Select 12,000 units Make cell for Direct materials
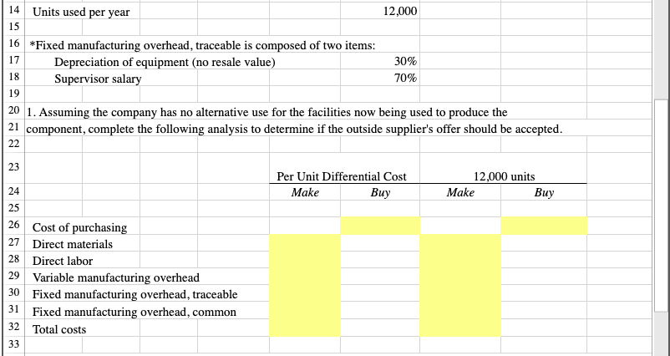Screen dimensions: 670x356 click(x=460, y=242)
